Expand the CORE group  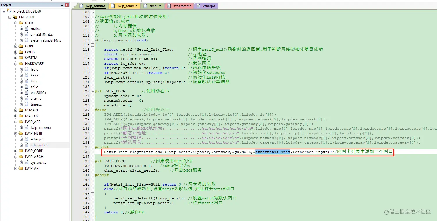(x=15, y=46)
